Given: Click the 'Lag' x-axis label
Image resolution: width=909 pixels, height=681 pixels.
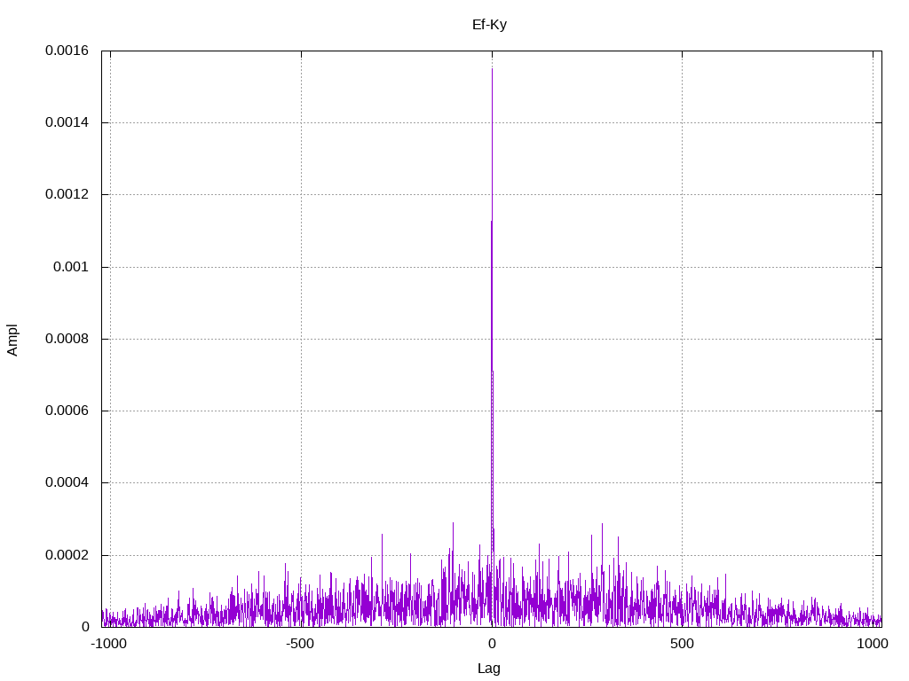Looking at the screenshot, I should pyautogui.click(x=489, y=669).
